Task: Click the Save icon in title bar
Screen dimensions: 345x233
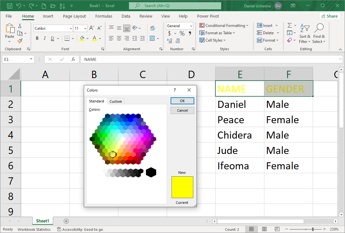Action: point(10,6)
